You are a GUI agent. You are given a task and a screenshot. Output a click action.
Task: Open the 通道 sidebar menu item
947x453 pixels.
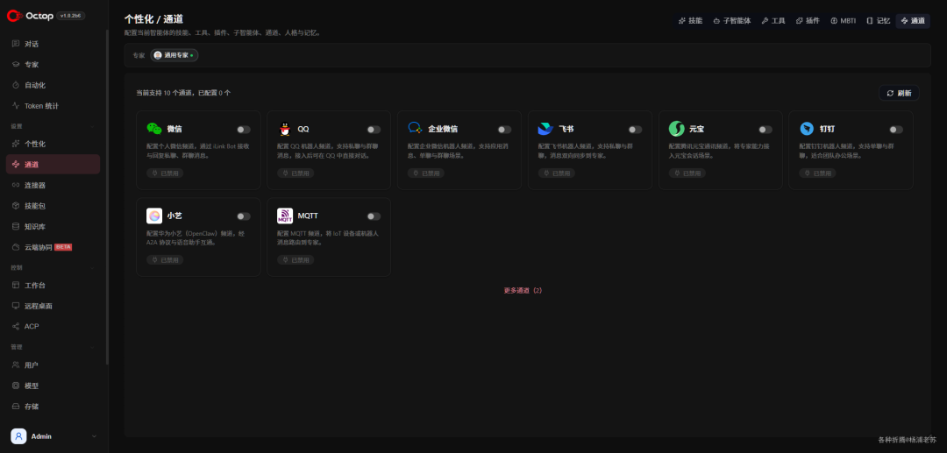coord(53,165)
